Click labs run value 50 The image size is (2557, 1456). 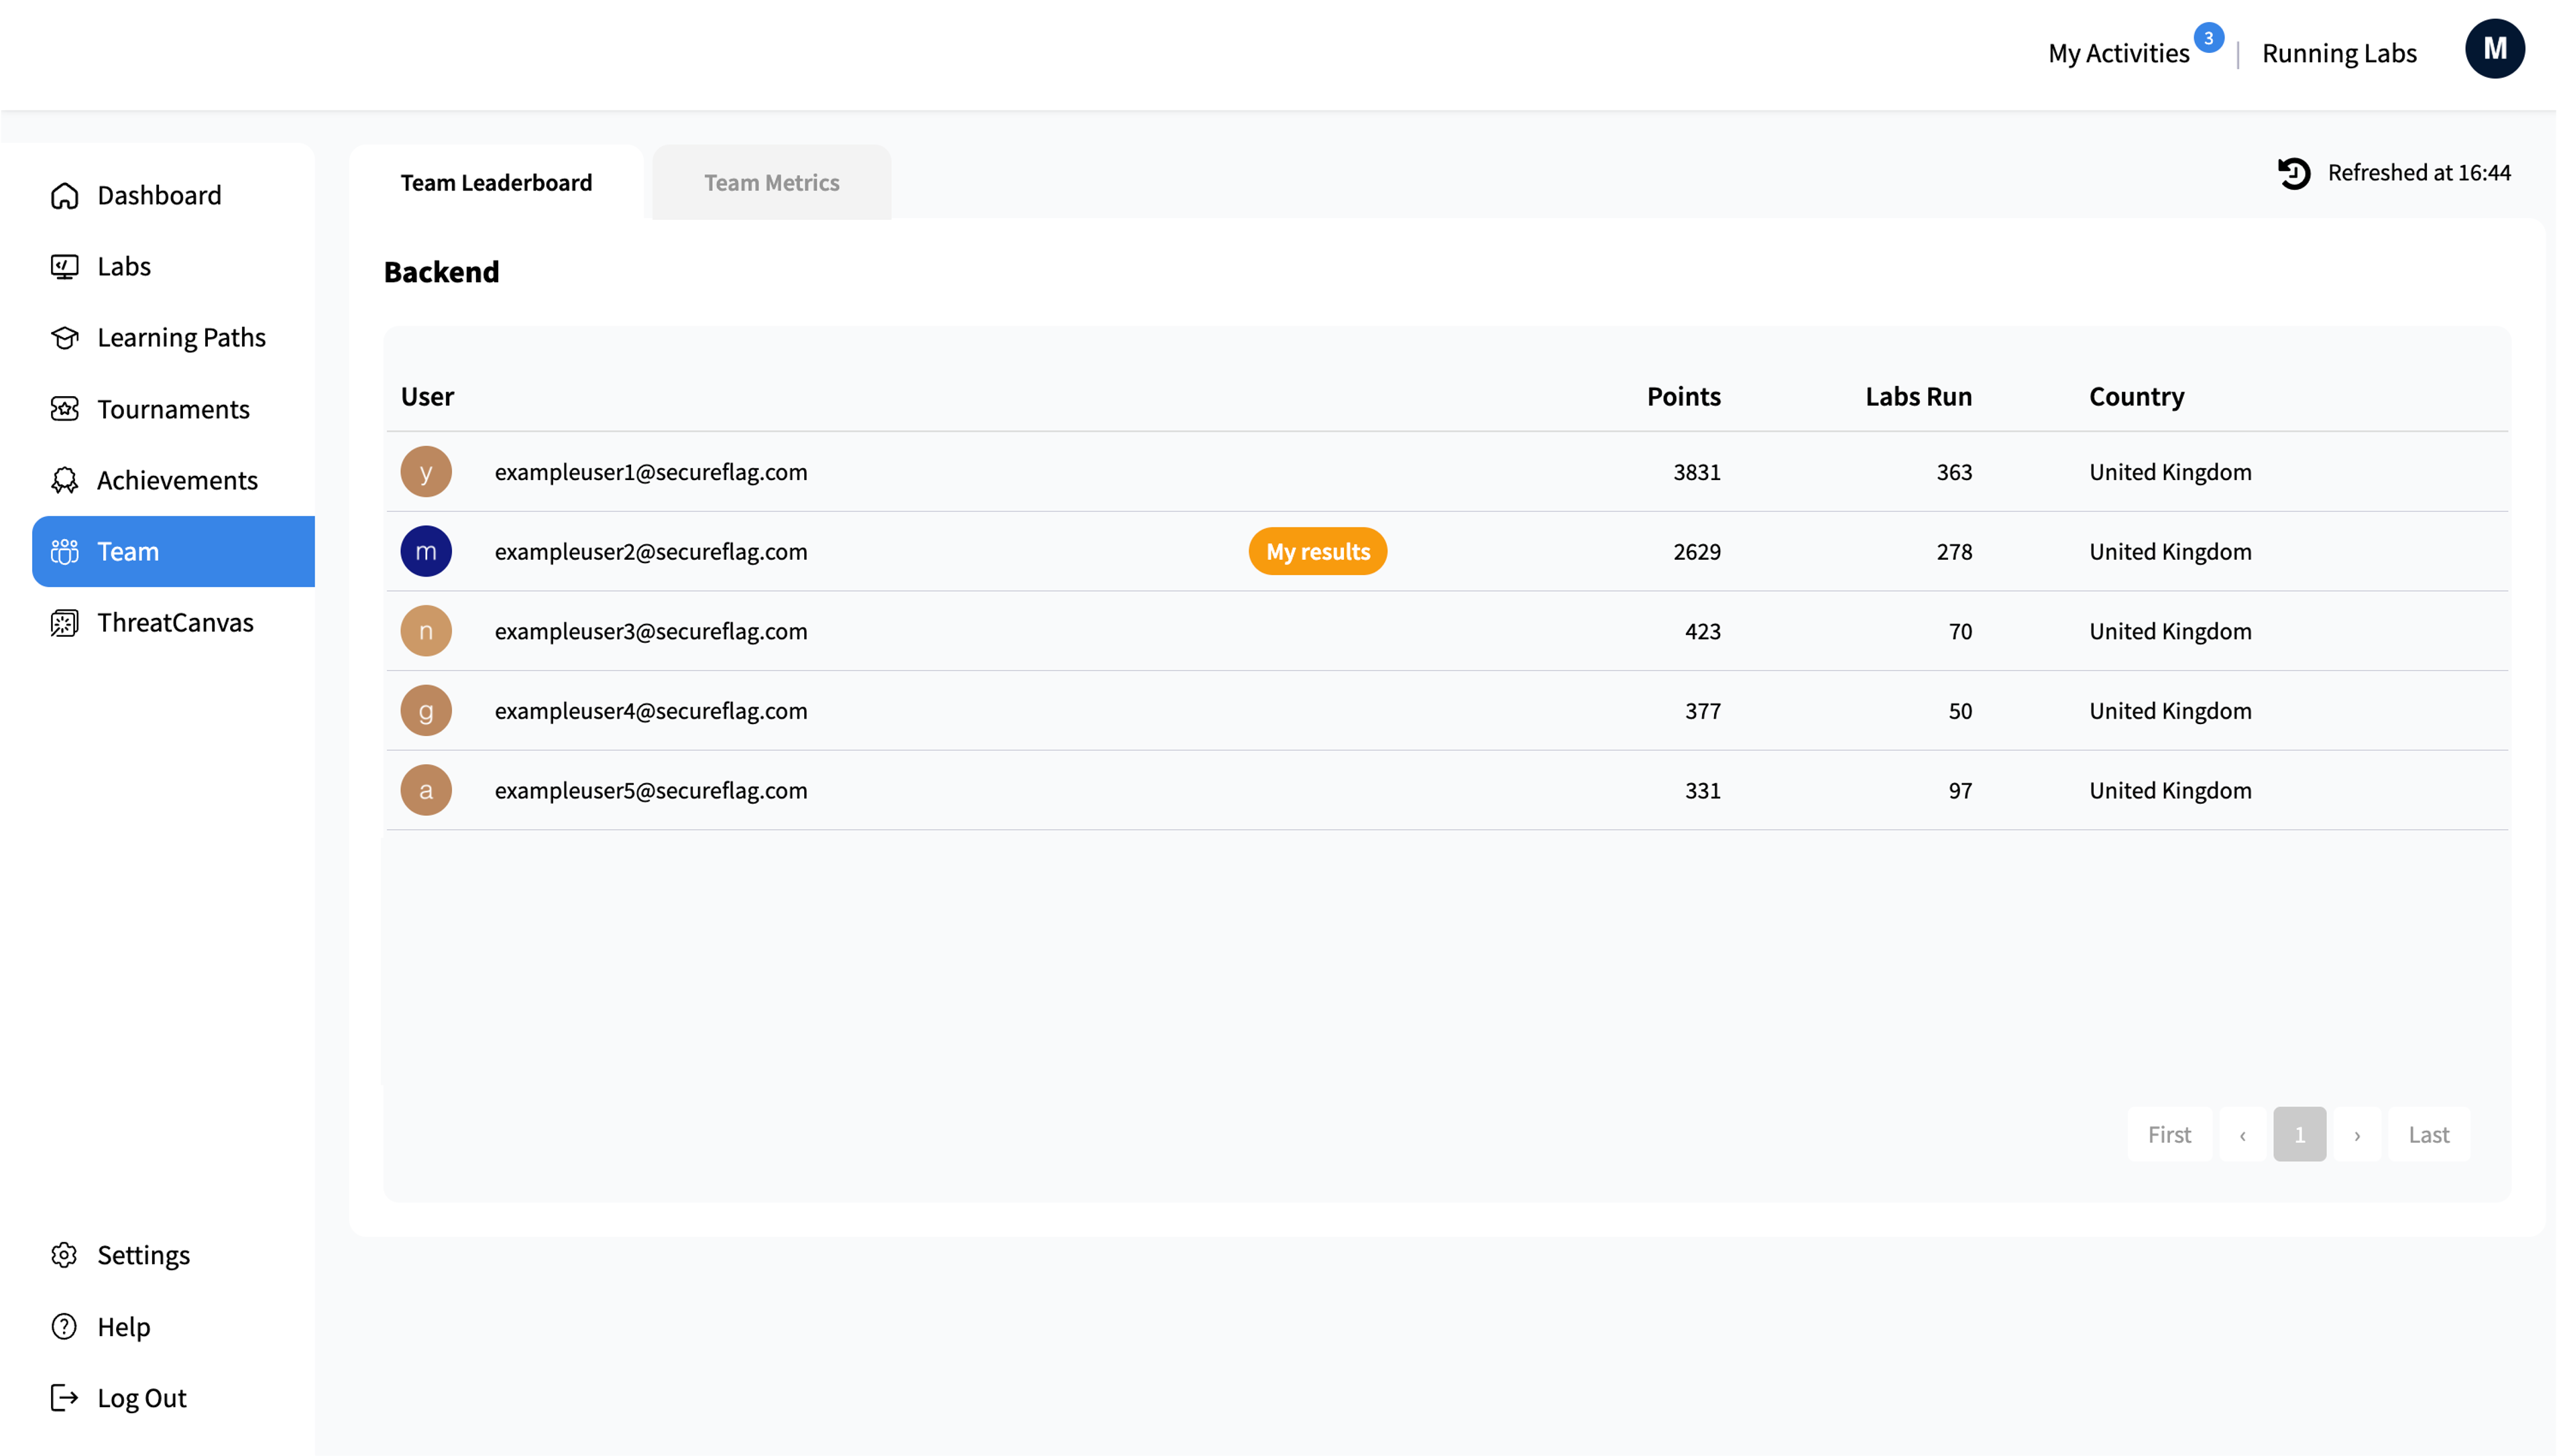(x=1959, y=711)
